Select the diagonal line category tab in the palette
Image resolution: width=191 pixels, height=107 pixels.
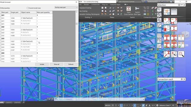[x=159, y=25]
